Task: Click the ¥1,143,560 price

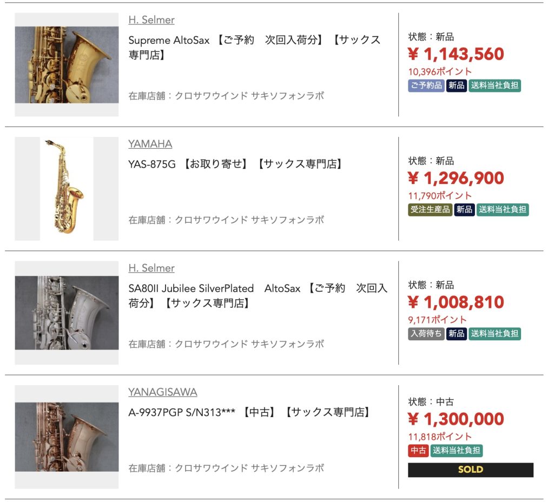Action: click(x=456, y=54)
